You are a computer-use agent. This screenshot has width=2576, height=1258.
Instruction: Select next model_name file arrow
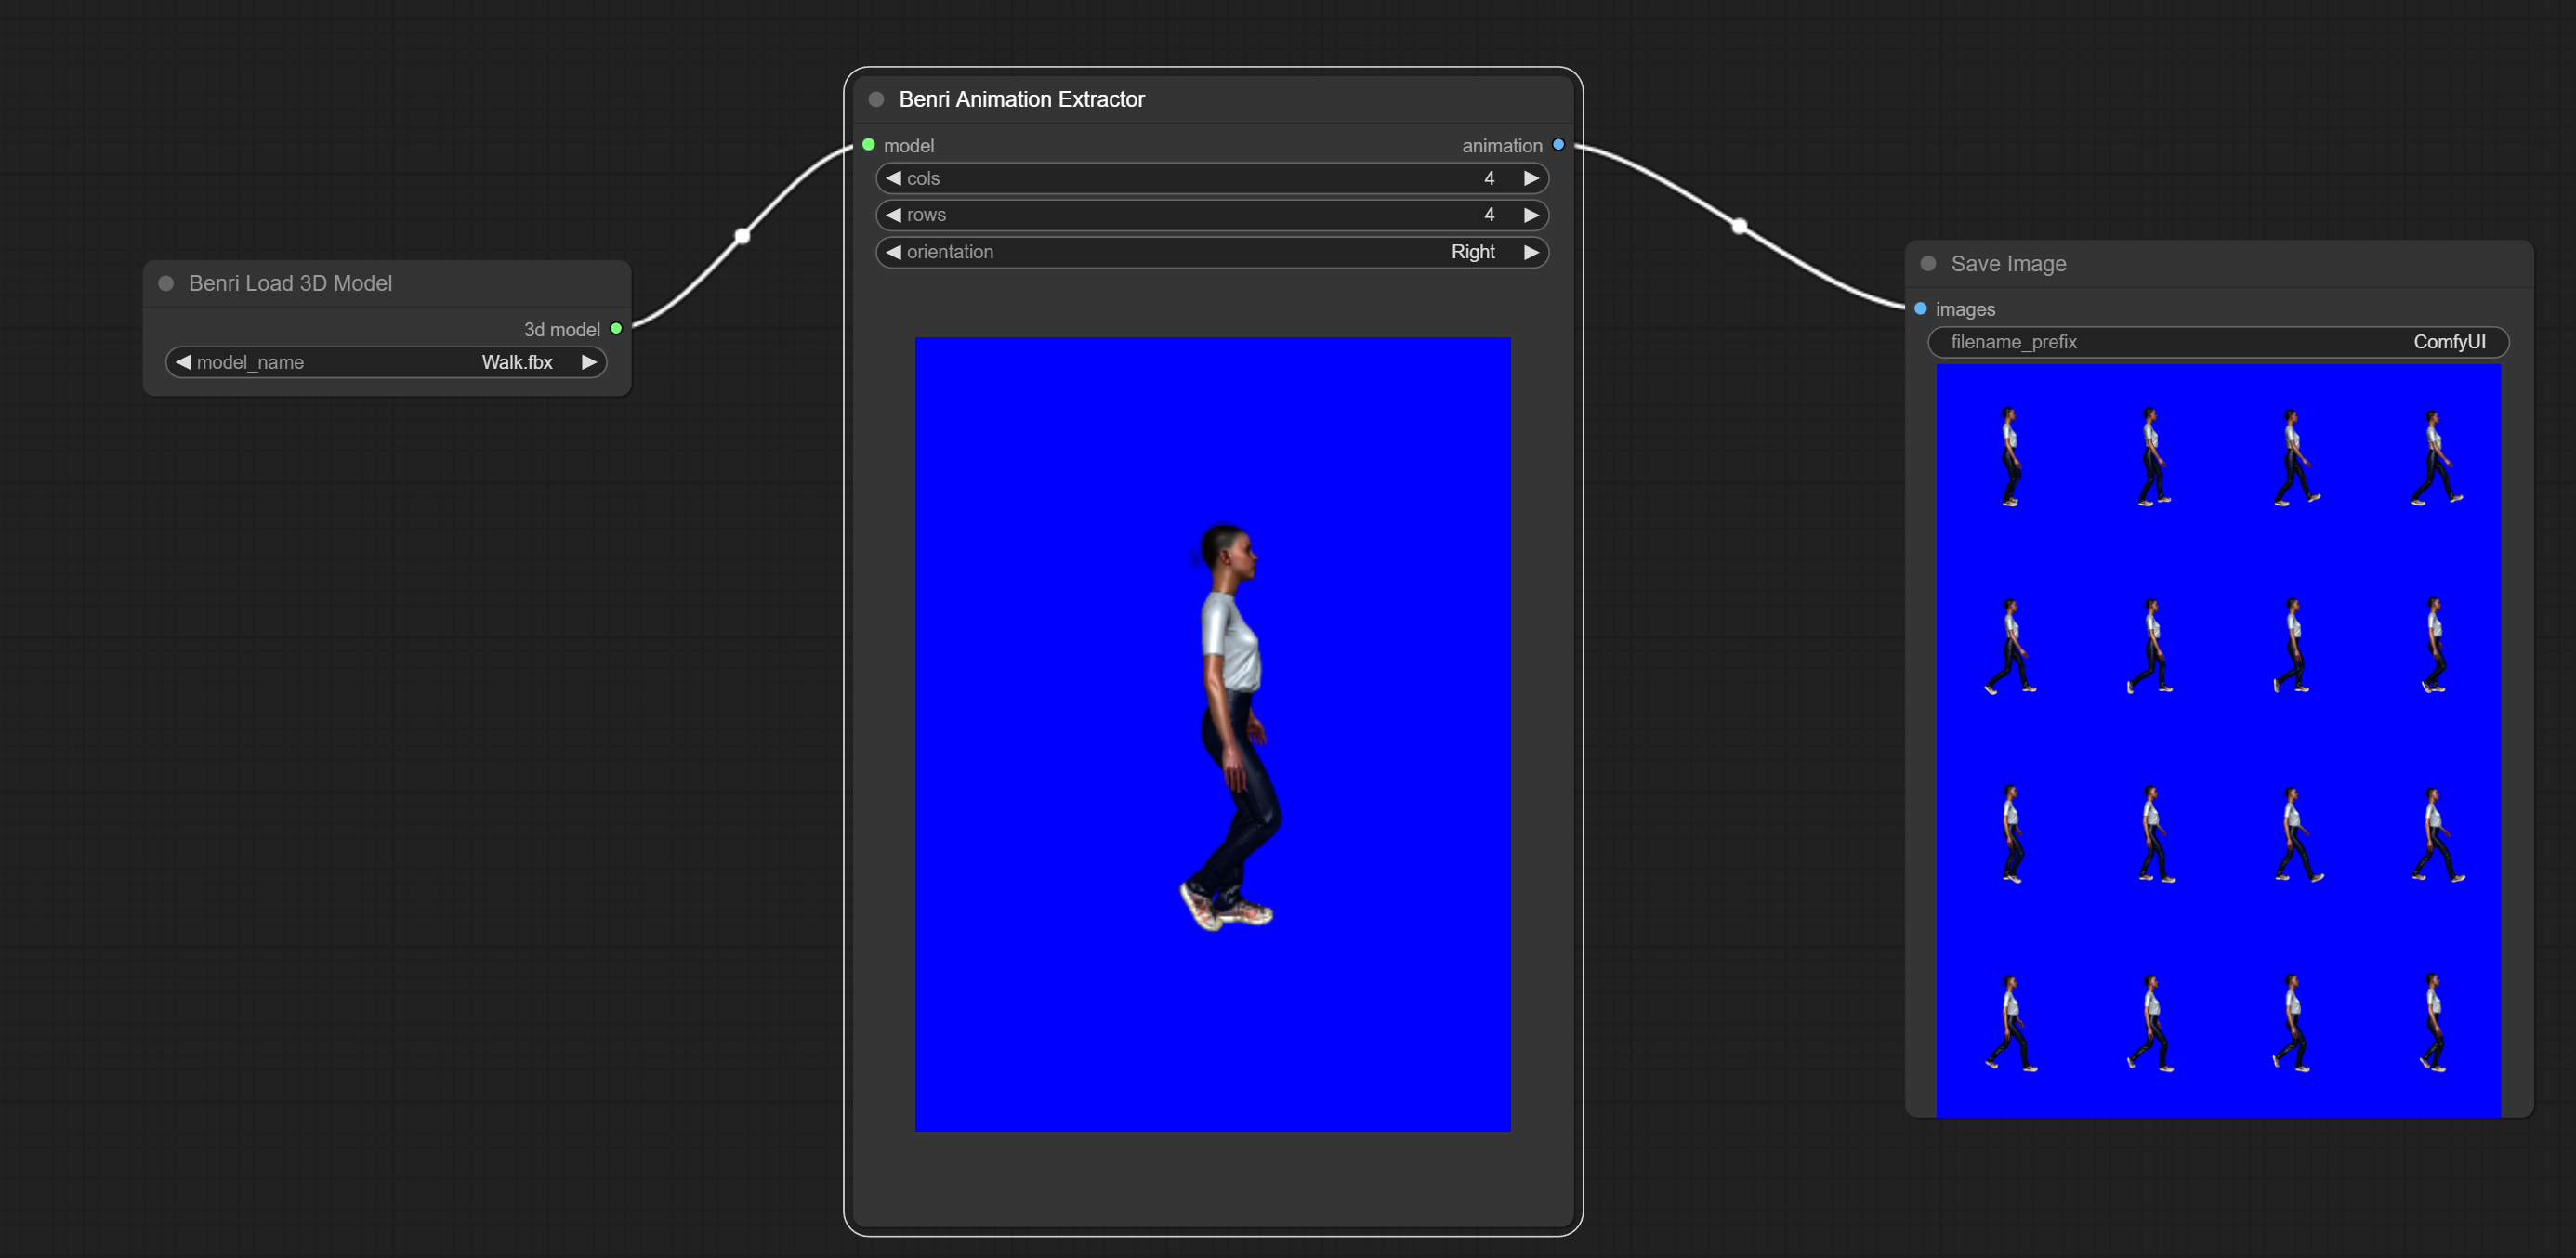point(589,362)
